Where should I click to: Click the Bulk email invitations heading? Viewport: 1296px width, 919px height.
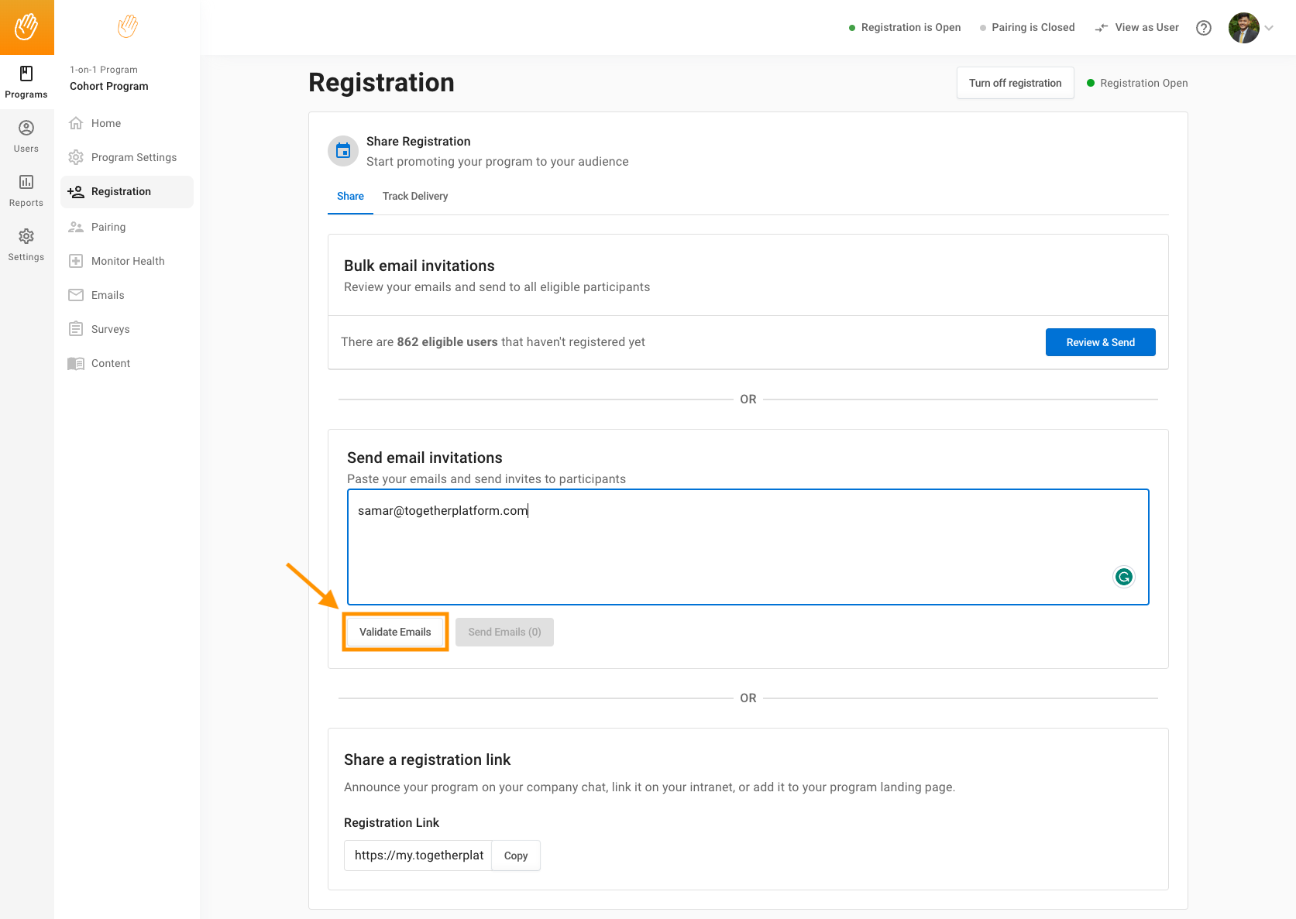[x=419, y=266]
